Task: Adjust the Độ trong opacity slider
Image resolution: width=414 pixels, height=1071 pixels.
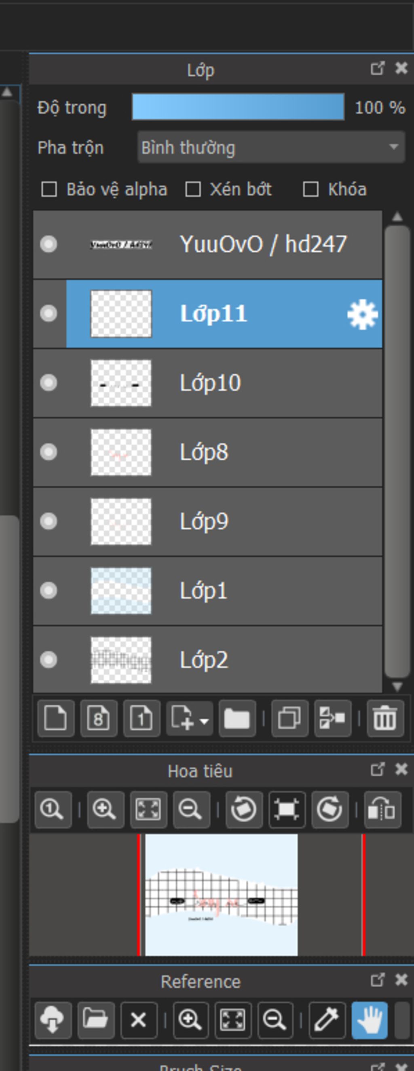Action: coord(238,107)
